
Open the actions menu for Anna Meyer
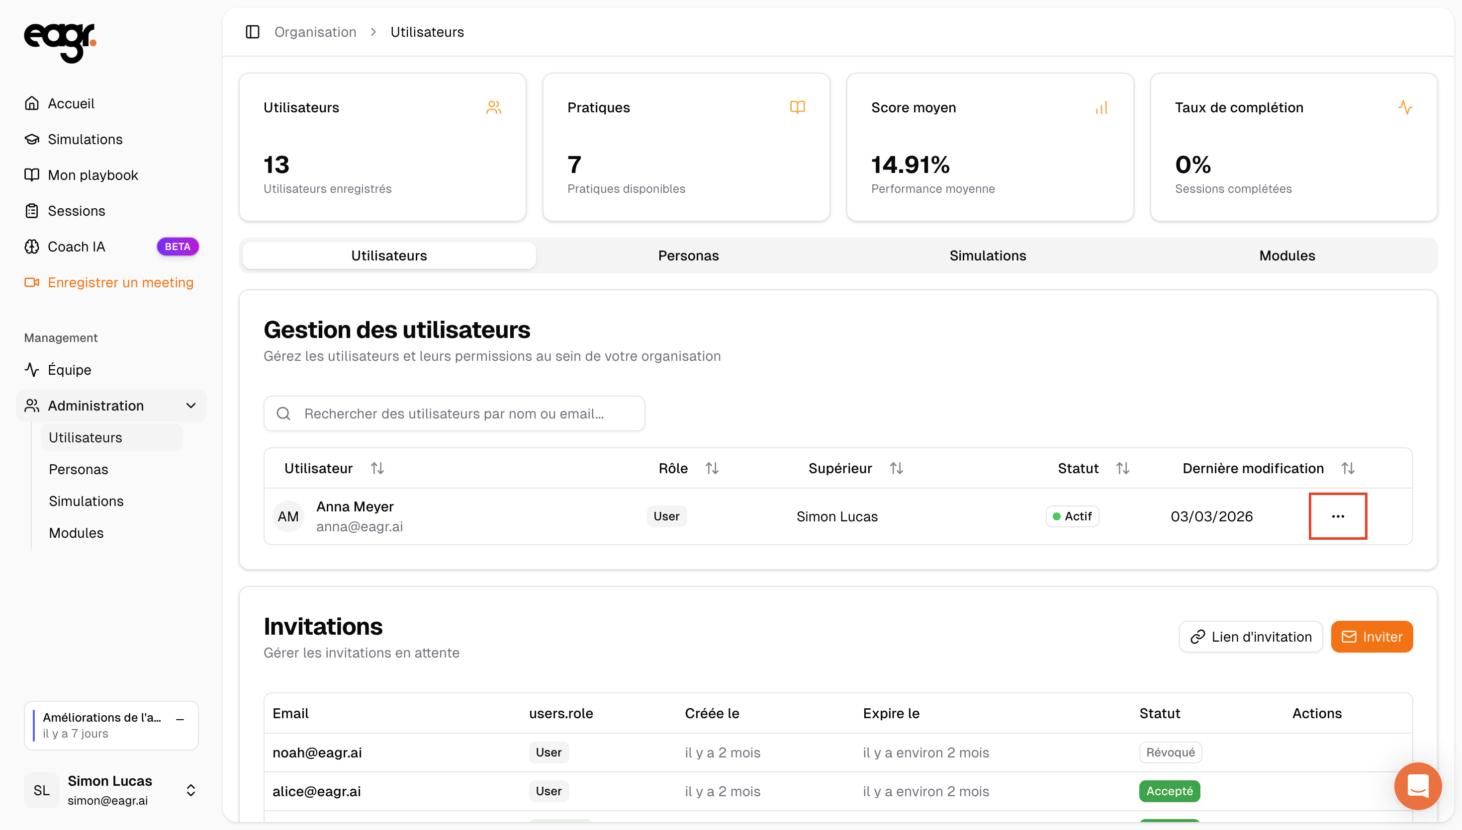point(1337,516)
